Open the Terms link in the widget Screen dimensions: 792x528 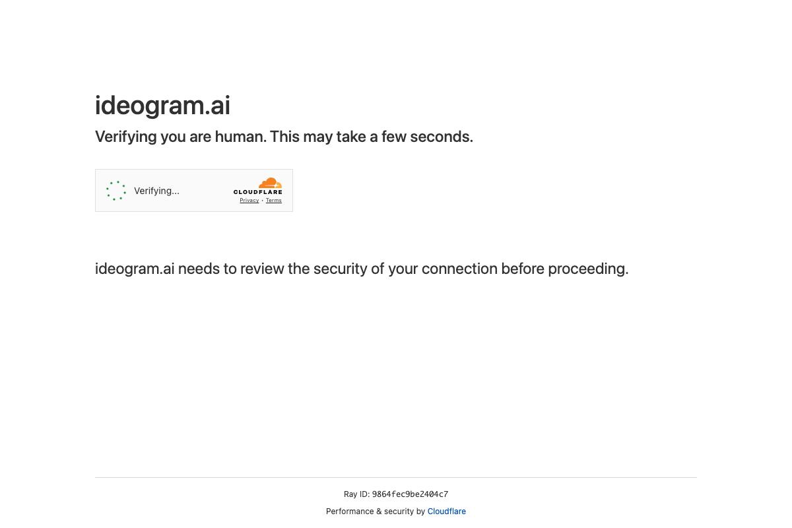tap(274, 201)
